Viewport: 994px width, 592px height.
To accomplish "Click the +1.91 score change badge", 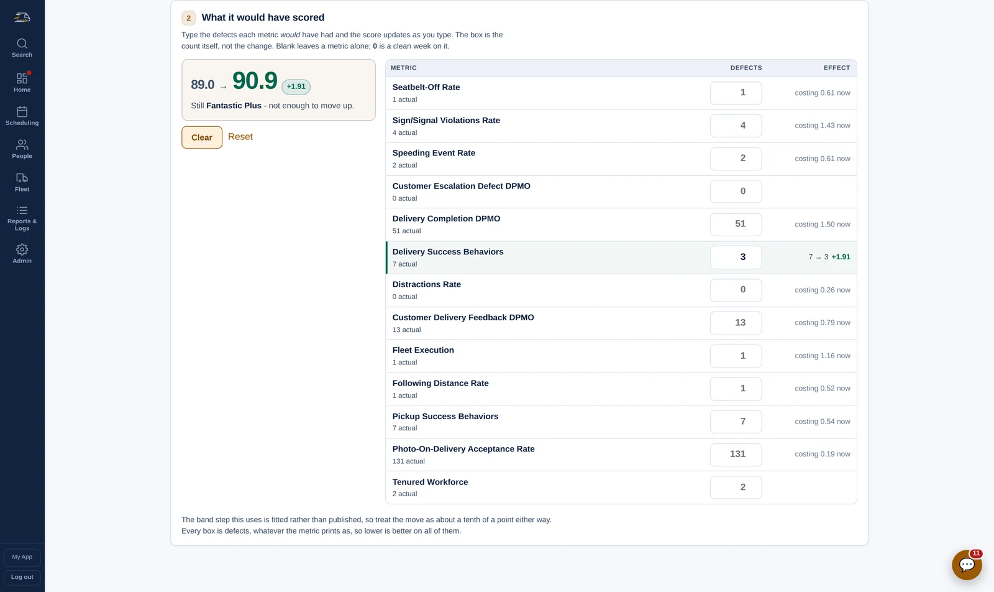I will point(296,86).
